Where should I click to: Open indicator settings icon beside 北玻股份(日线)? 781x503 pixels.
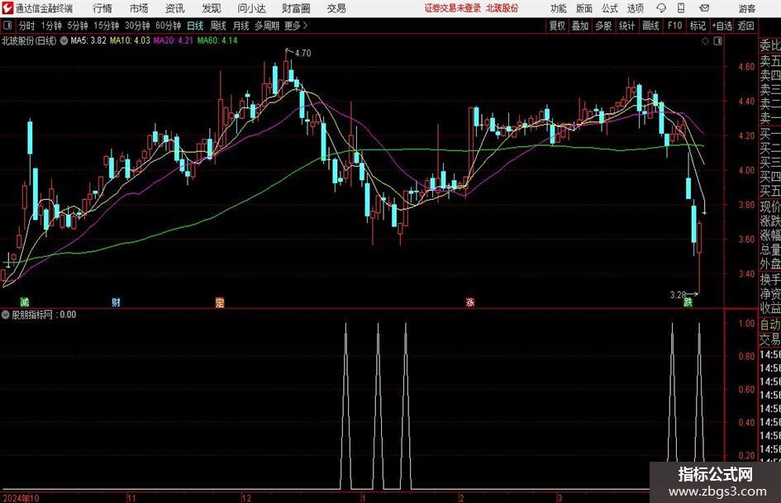64,40
